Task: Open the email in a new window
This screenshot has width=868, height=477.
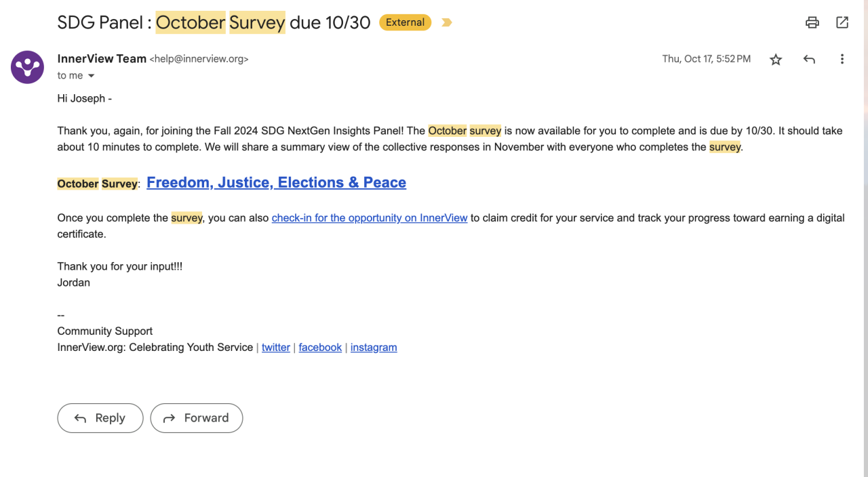Action: tap(842, 22)
